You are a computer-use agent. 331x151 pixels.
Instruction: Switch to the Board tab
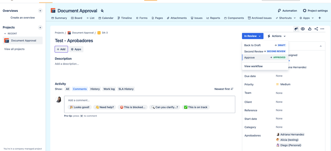77,18
